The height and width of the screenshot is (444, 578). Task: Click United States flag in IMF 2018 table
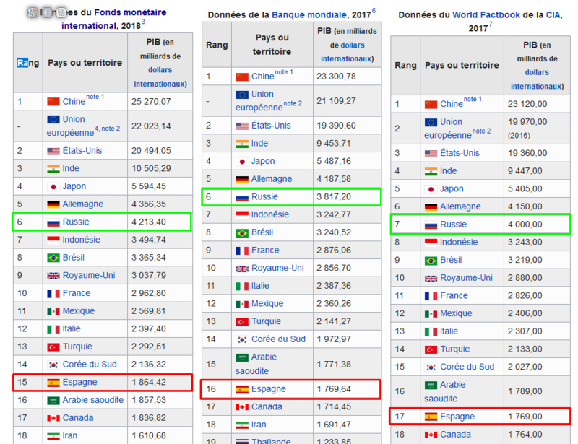tap(53, 151)
